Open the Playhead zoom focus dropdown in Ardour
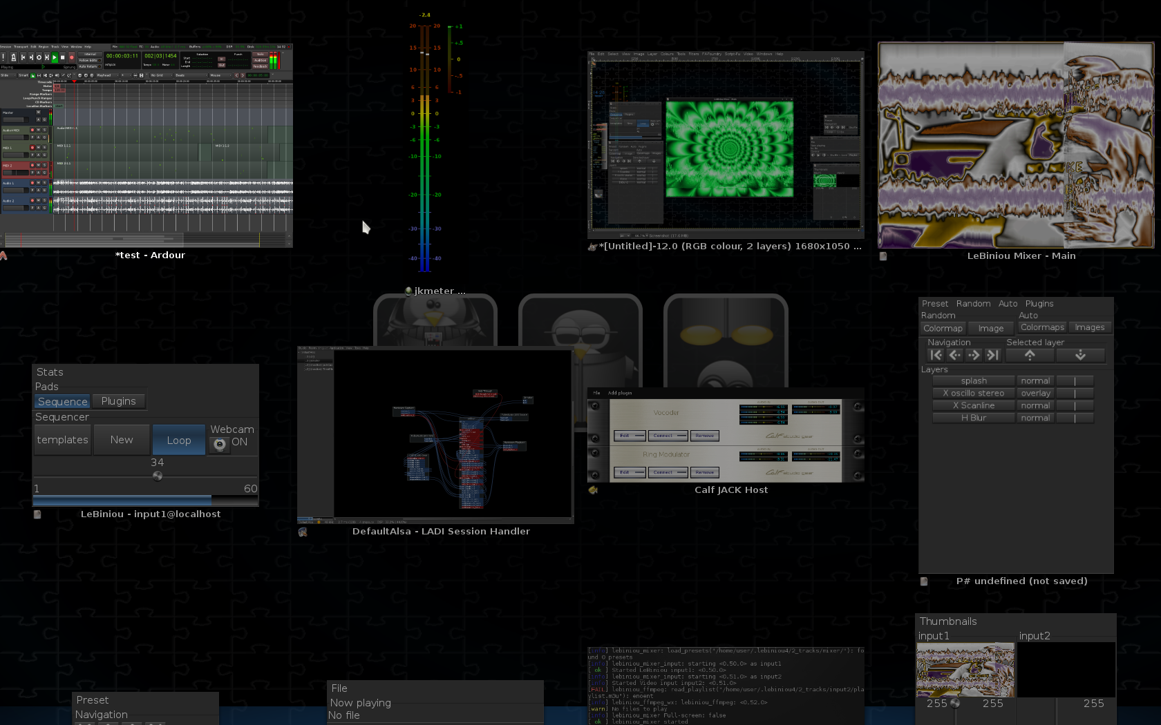 pos(107,75)
